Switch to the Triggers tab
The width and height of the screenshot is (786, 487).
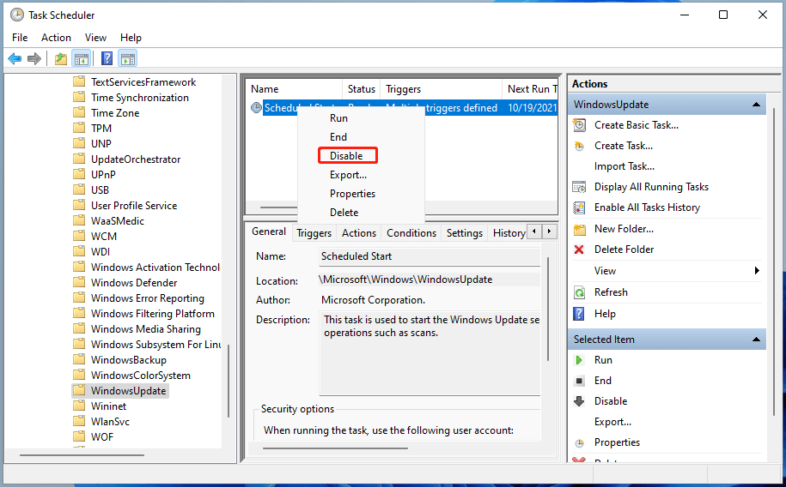click(314, 233)
